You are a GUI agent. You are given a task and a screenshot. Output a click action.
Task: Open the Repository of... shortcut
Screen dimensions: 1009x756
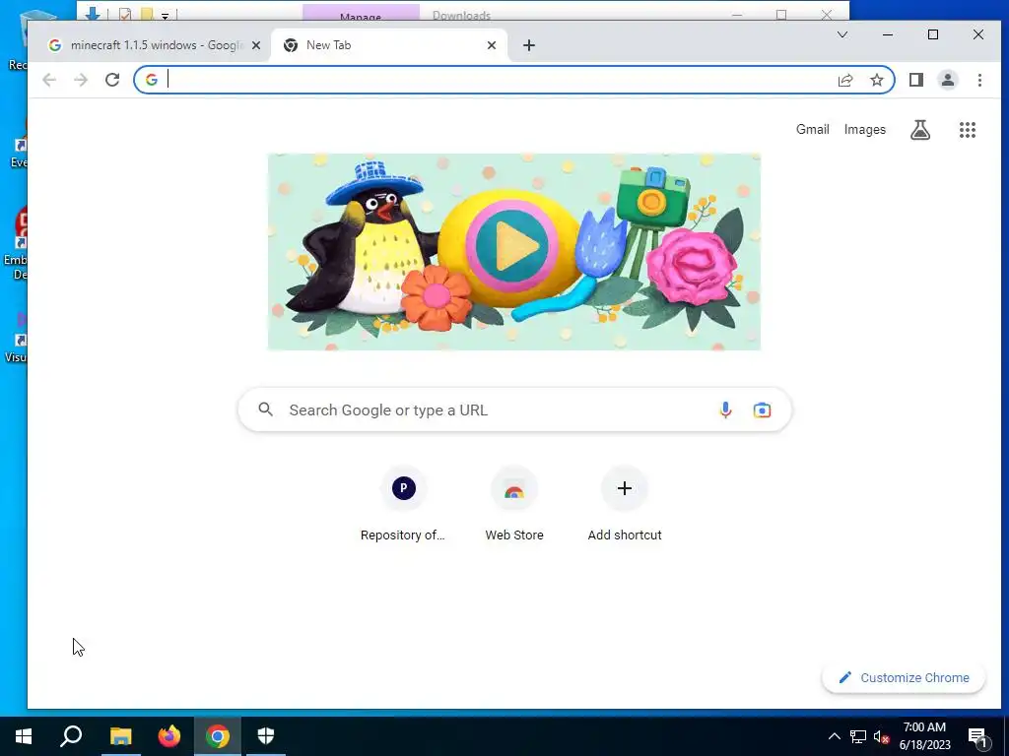(x=403, y=505)
